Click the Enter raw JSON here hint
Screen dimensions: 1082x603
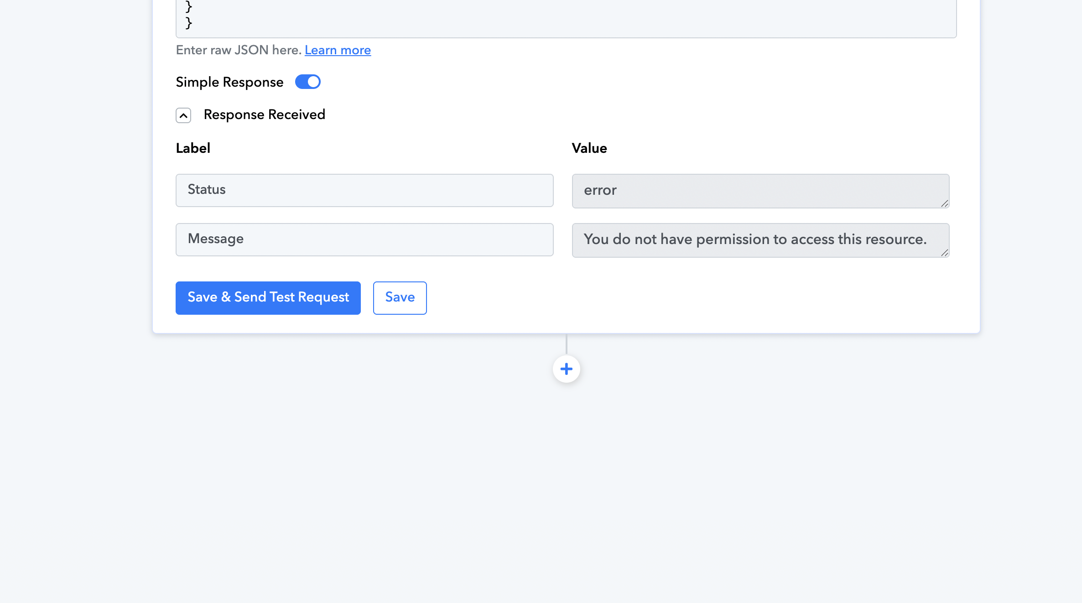click(x=239, y=50)
